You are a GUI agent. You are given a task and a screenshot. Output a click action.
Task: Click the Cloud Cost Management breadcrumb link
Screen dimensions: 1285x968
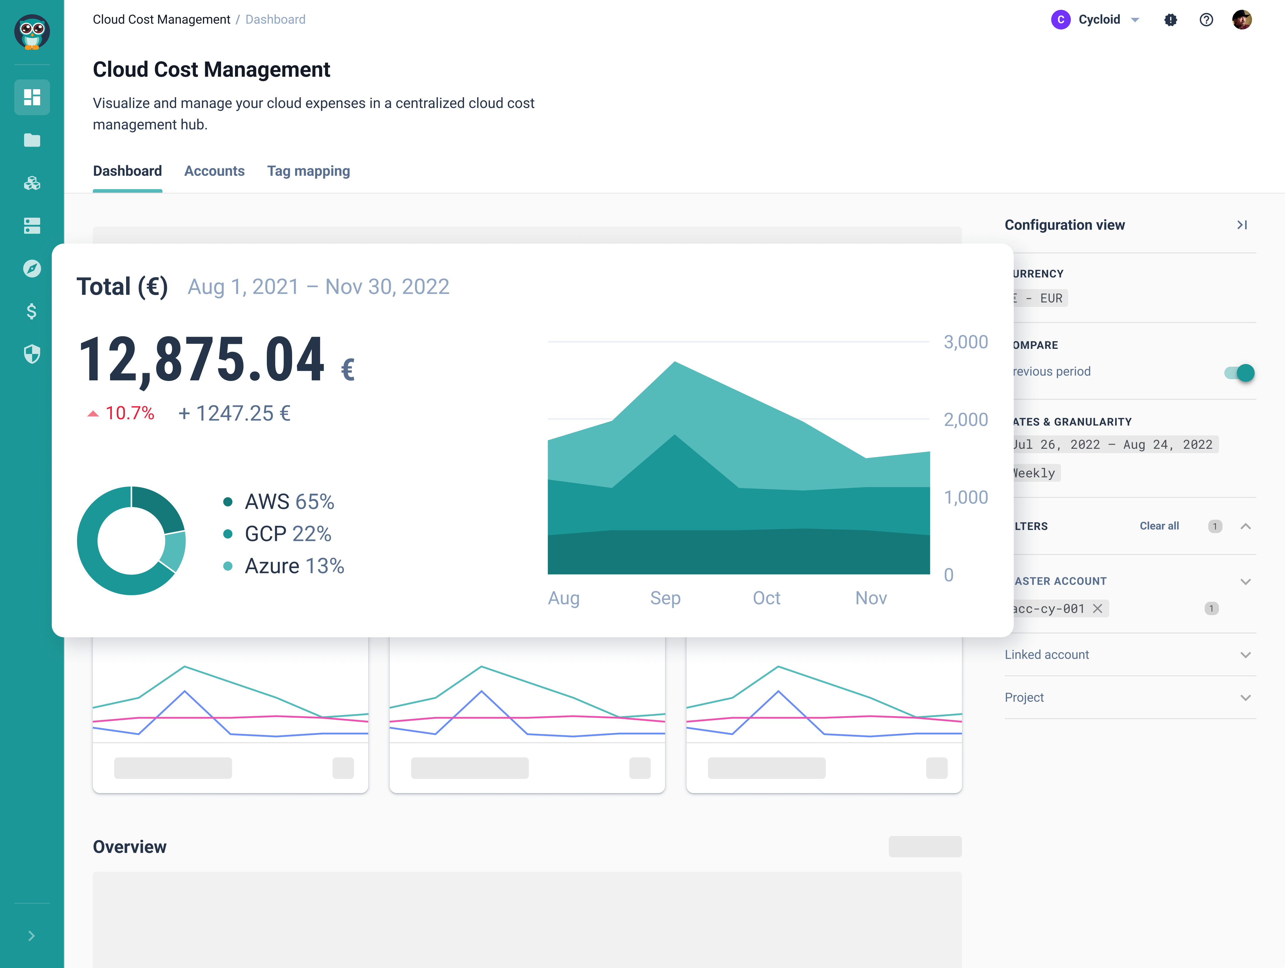pos(162,19)
